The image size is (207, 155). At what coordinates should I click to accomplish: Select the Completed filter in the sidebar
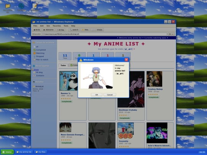click(x=39, y=50)
